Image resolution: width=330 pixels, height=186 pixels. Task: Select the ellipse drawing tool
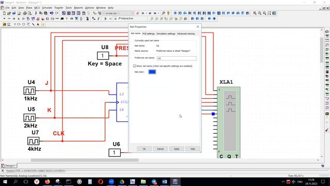(19, 24)
